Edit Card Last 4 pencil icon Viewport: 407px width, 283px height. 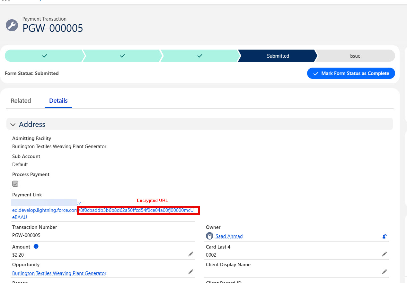(384, 254)
